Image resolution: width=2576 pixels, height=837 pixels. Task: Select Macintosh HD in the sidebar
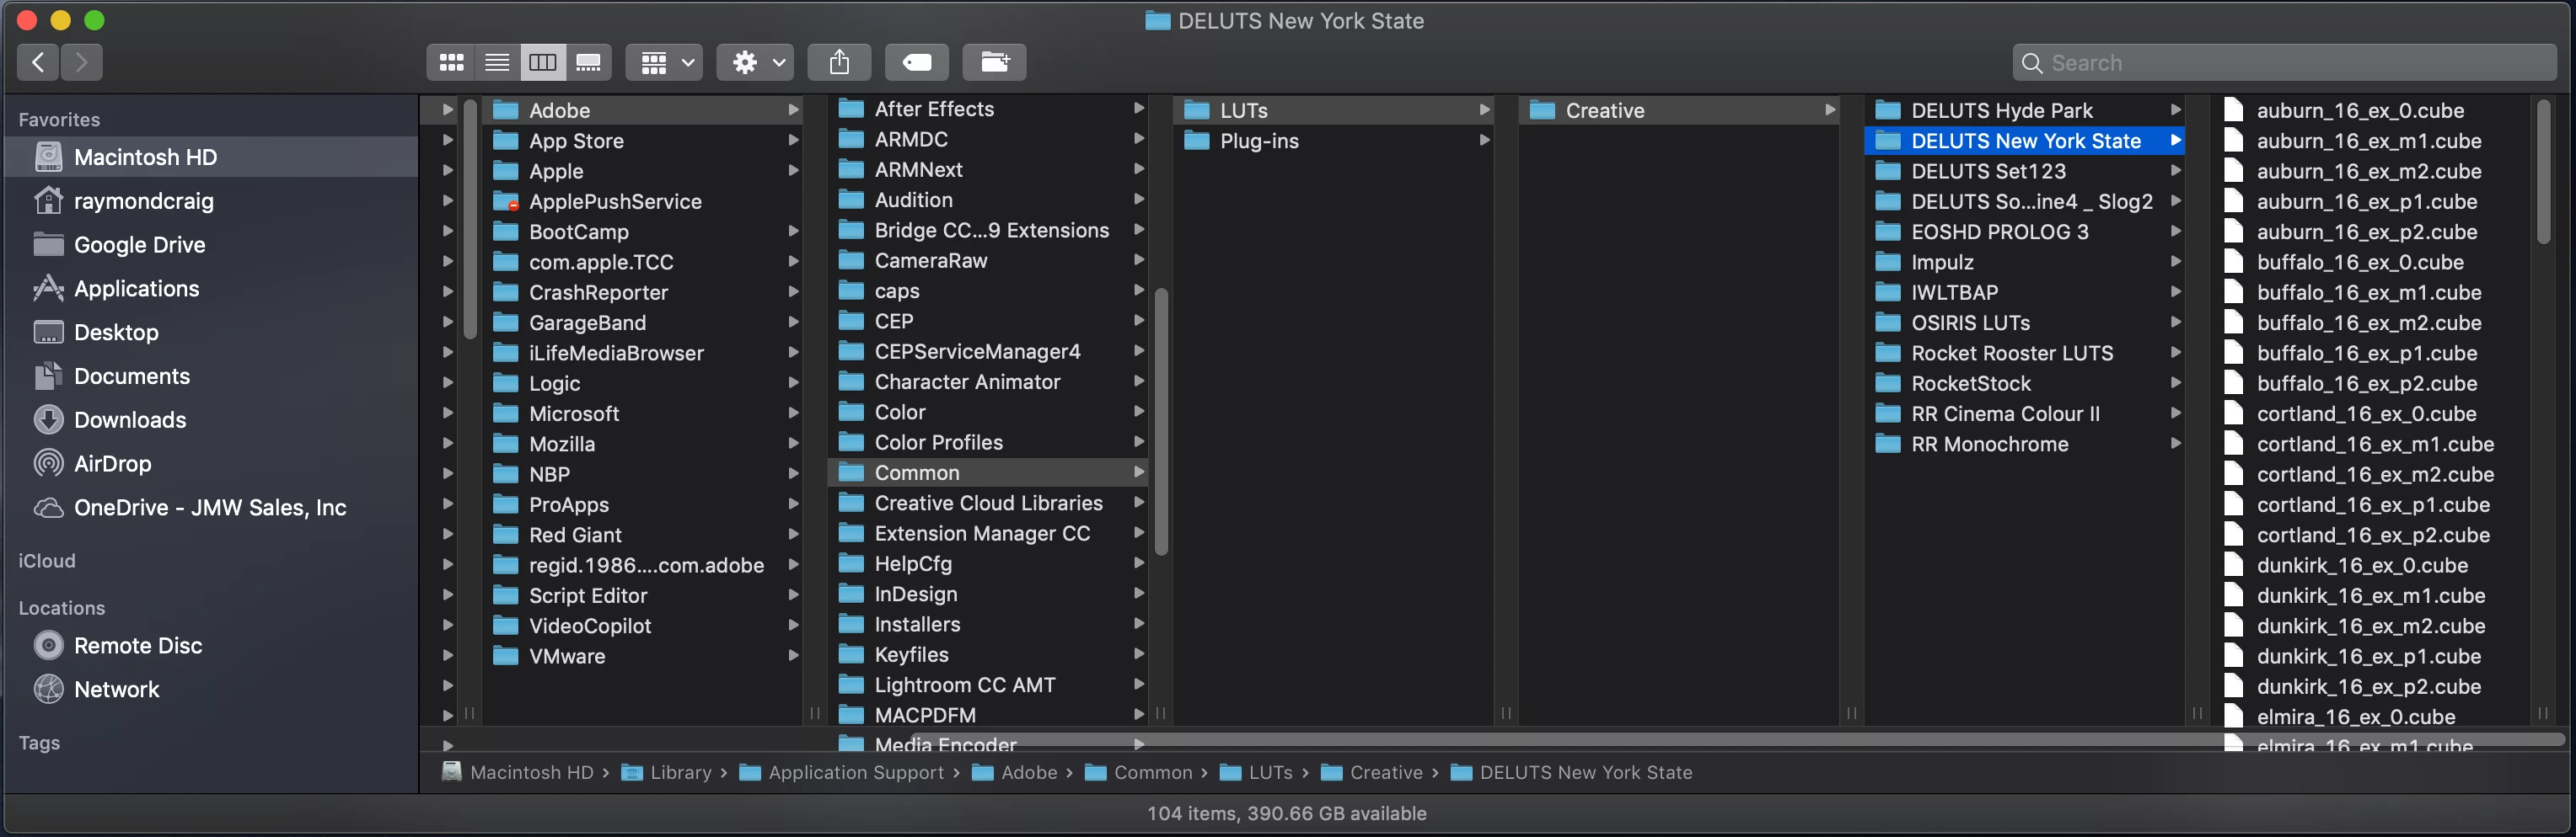211,157
